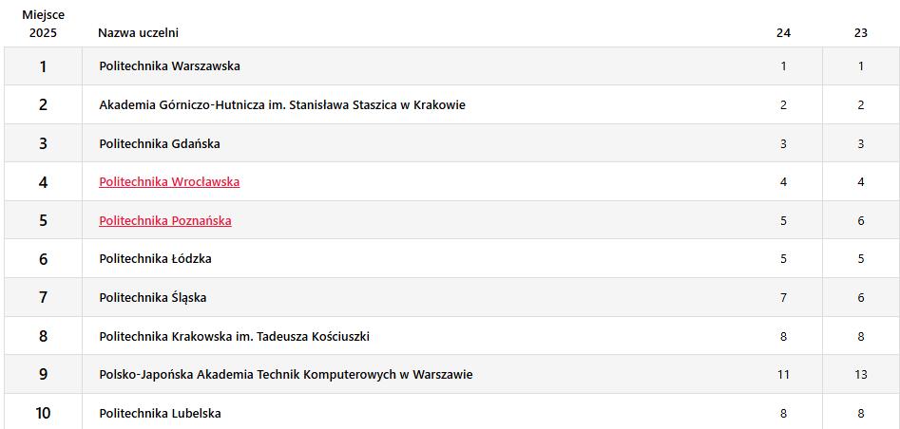This screenshot has height=429, width=900.
Task: Click Politechnika Gdańska university name
Action: pos(160,144)
